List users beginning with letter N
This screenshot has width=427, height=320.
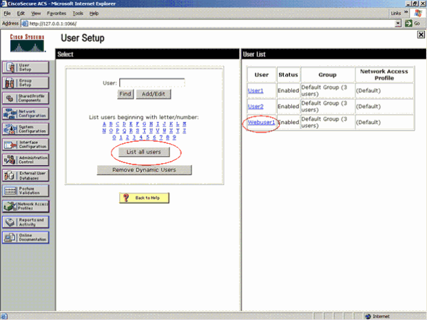coord(104,131)
